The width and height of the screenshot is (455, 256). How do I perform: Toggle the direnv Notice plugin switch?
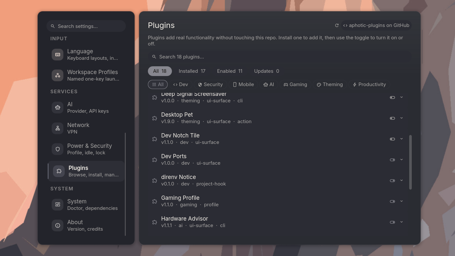392,181
